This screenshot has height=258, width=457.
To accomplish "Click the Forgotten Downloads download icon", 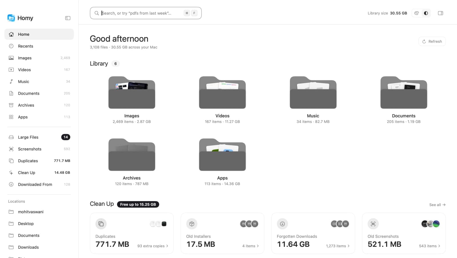I will point(282,224).
